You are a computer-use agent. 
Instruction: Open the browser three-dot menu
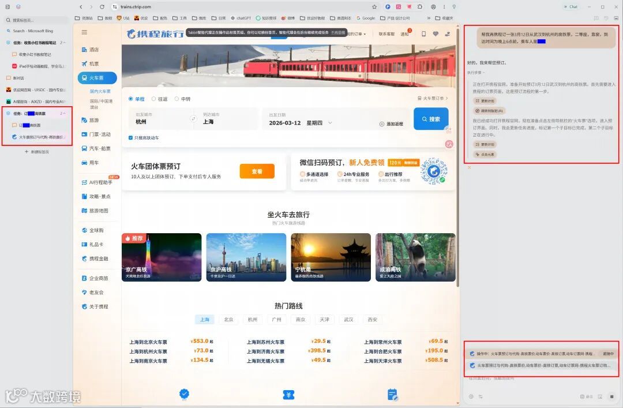444,7
